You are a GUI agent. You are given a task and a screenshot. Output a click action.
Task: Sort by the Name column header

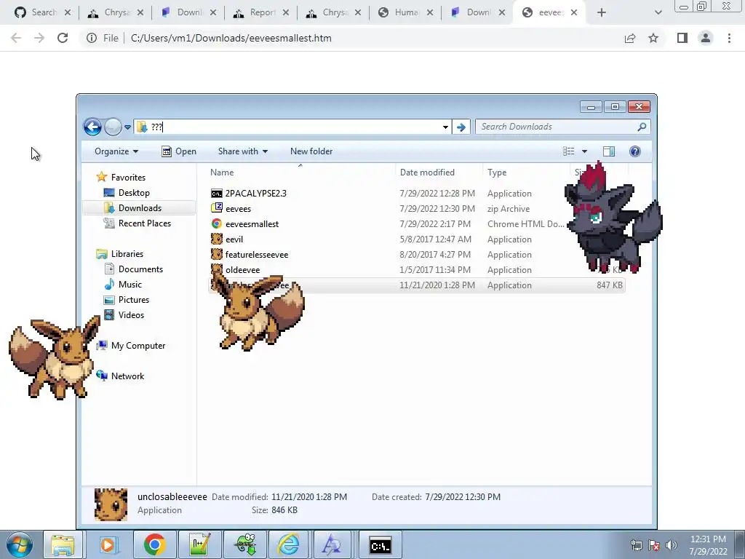(222, 173)
